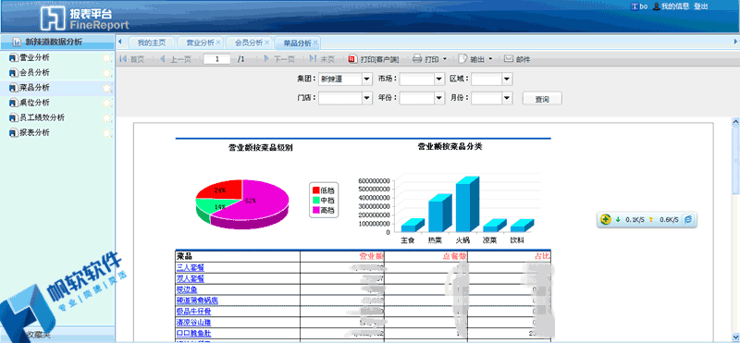
Task: Toggle favorite star for 会员分析
Action: point(107,73)
